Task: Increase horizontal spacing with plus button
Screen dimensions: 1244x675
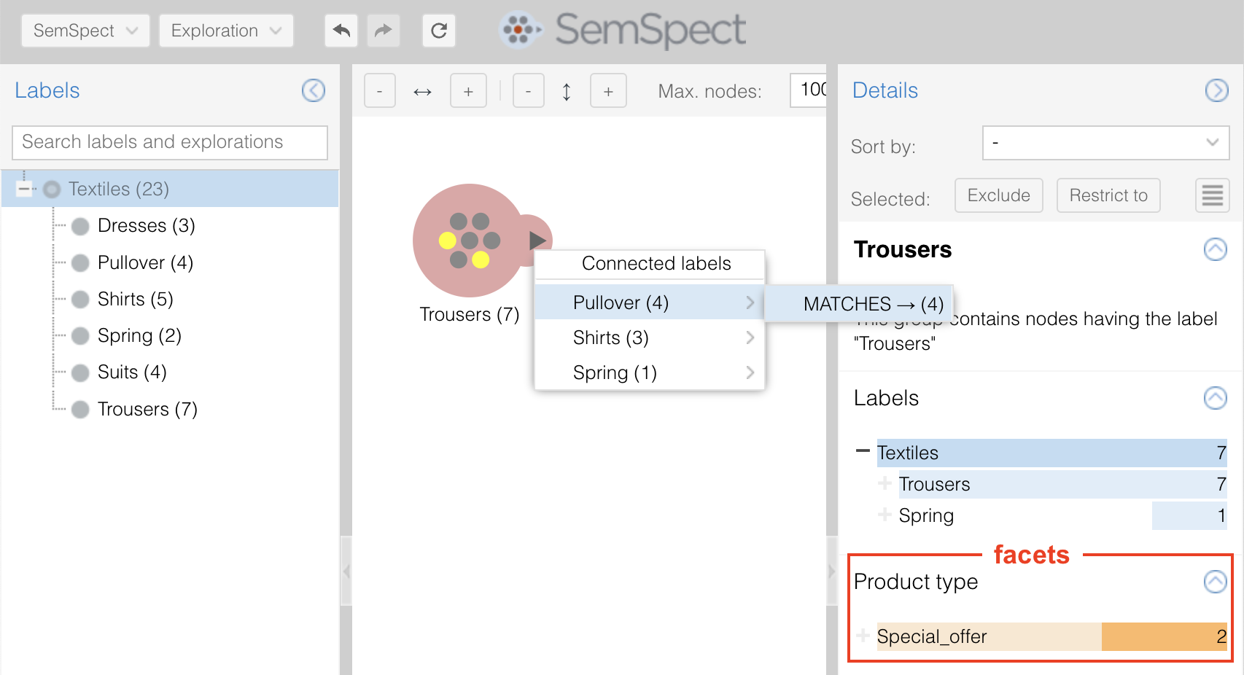Action: point(468,91)
